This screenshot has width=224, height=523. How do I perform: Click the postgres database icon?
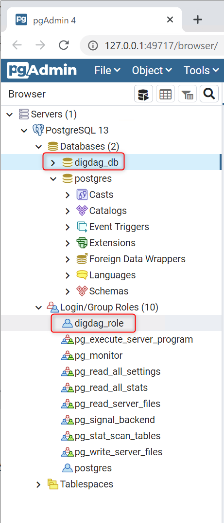point(68,178)
